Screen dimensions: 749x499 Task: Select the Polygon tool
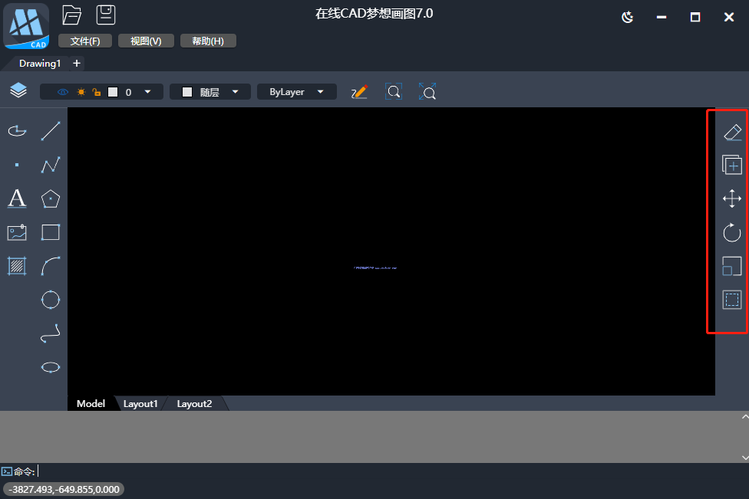[51, 199]
